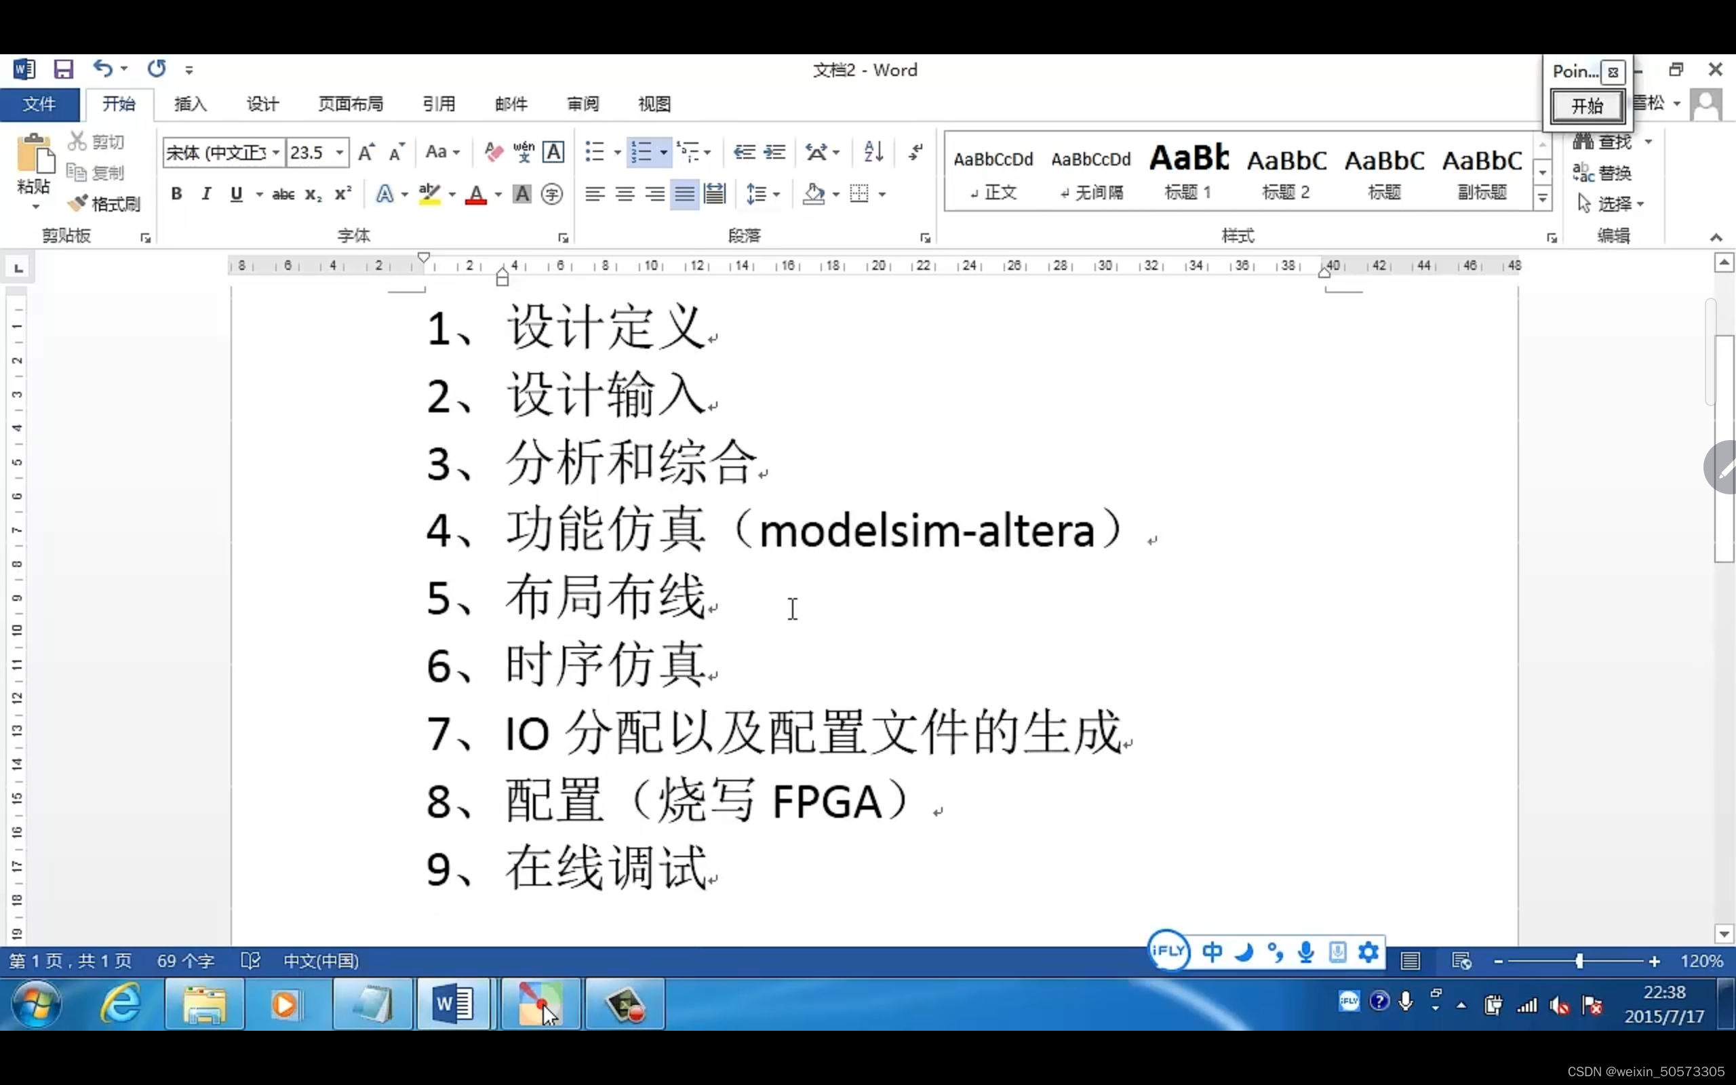Shrink font size with the smaller A icon
This screenshot has width=1736, height=1085.
click(x=397, y=152)
